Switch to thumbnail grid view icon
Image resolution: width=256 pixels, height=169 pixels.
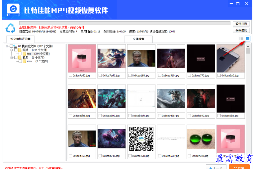click(247, 39)
